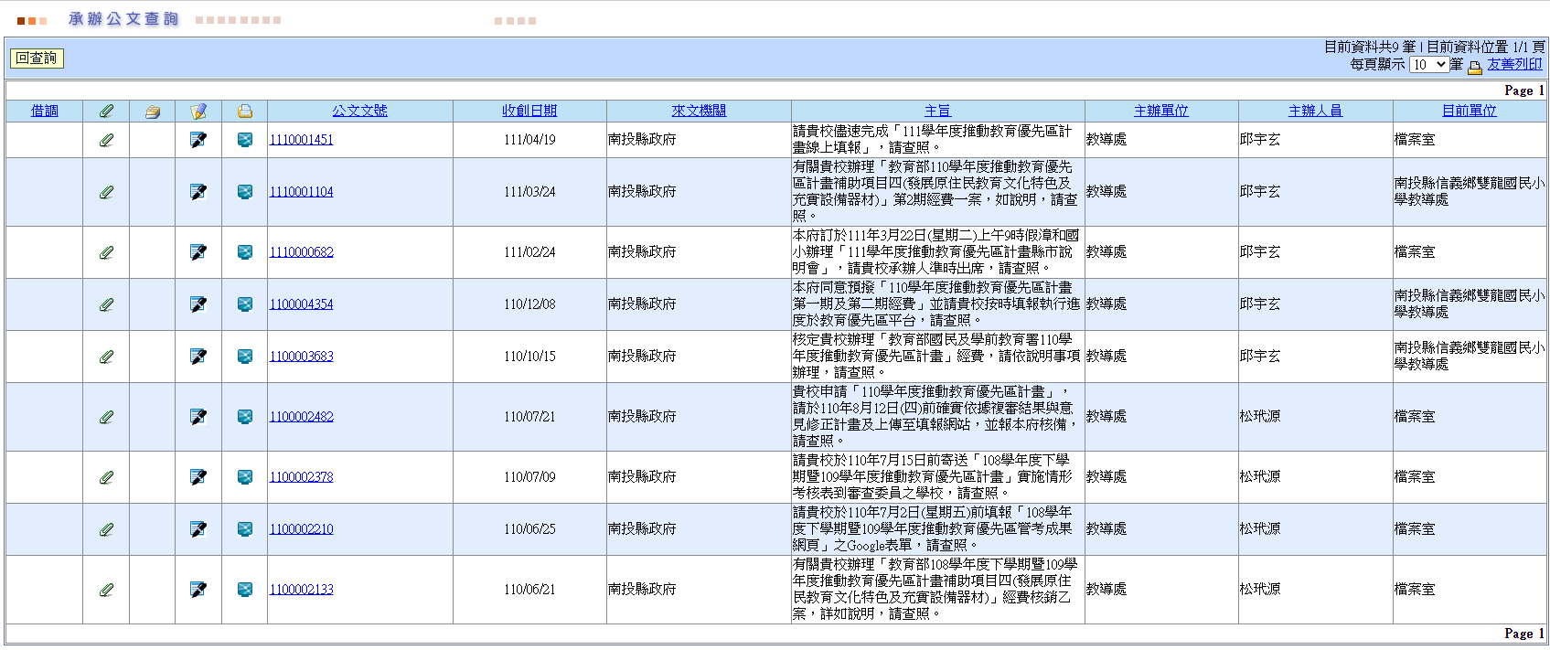Click the printer icon beside 友善列印
This screenshot has height=650, width=1550.
pos(1475,67)
